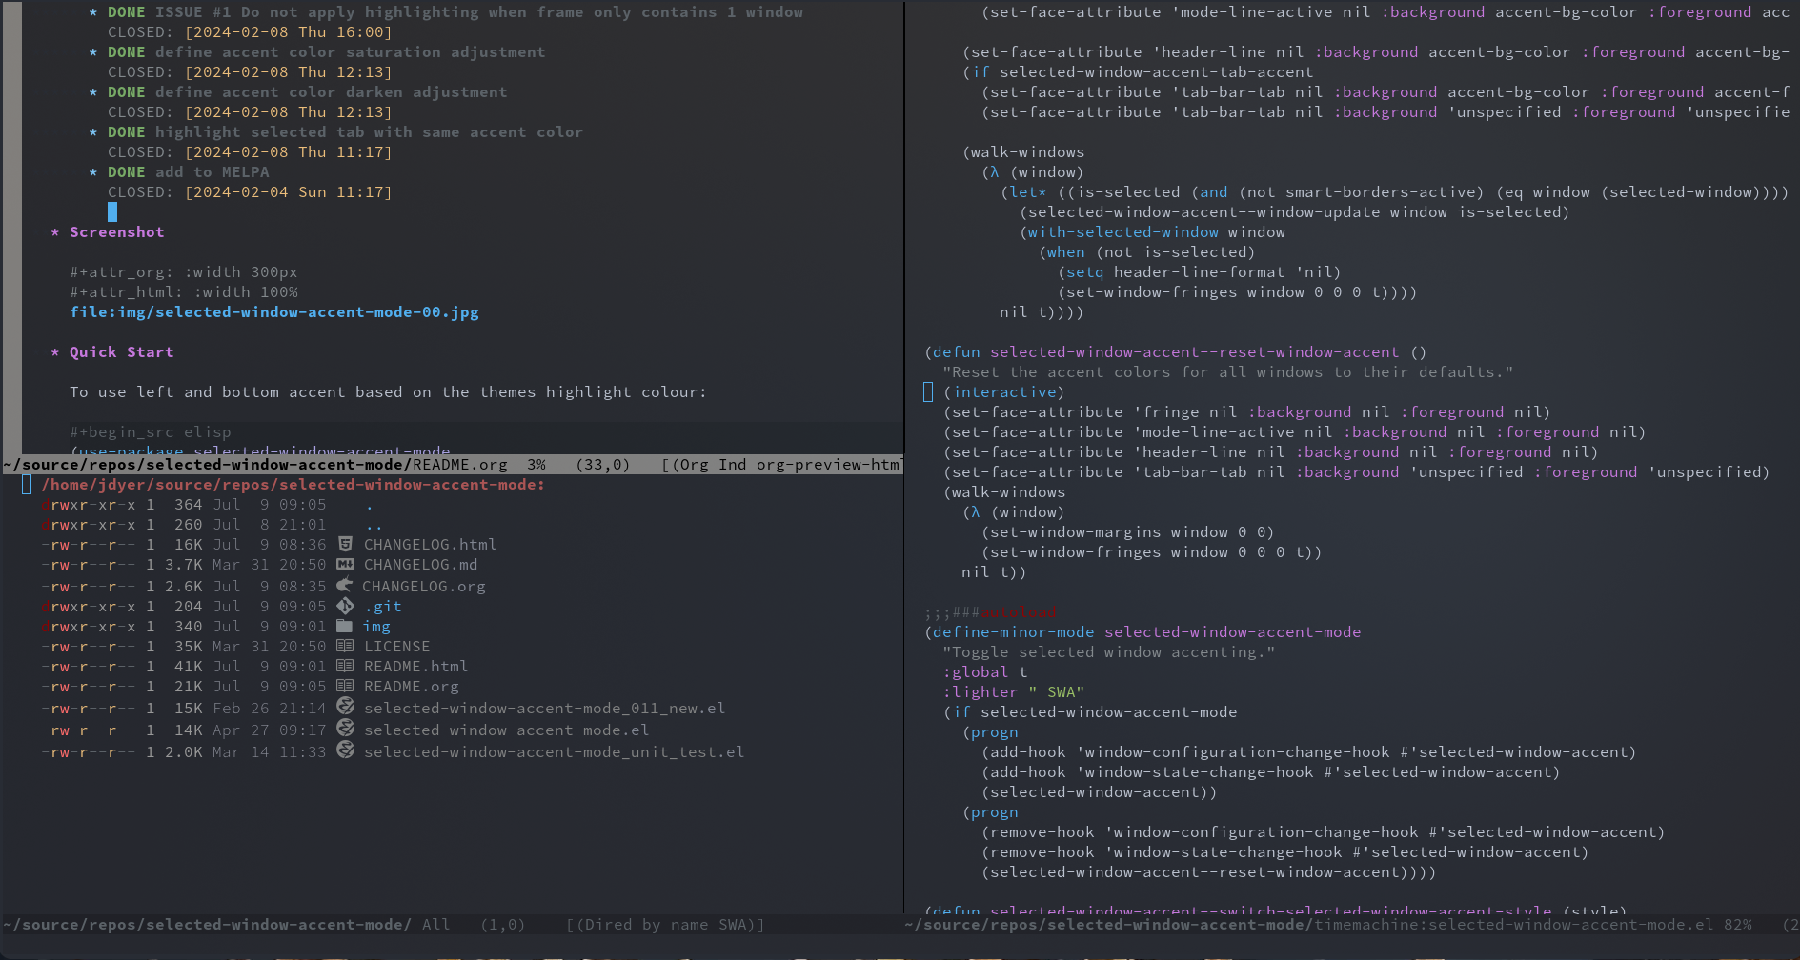
Task: Open the file:img/selected-window-accent-mode-00.jpg link
Action: pos(274,312)
